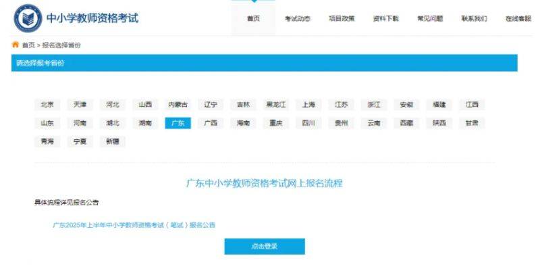Click 首页 link in the breadcrumb

28,45
